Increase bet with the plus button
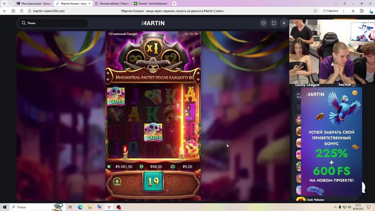Image resolution: width=375 pixels, height=211 pixels. click(x=175, y=182)
